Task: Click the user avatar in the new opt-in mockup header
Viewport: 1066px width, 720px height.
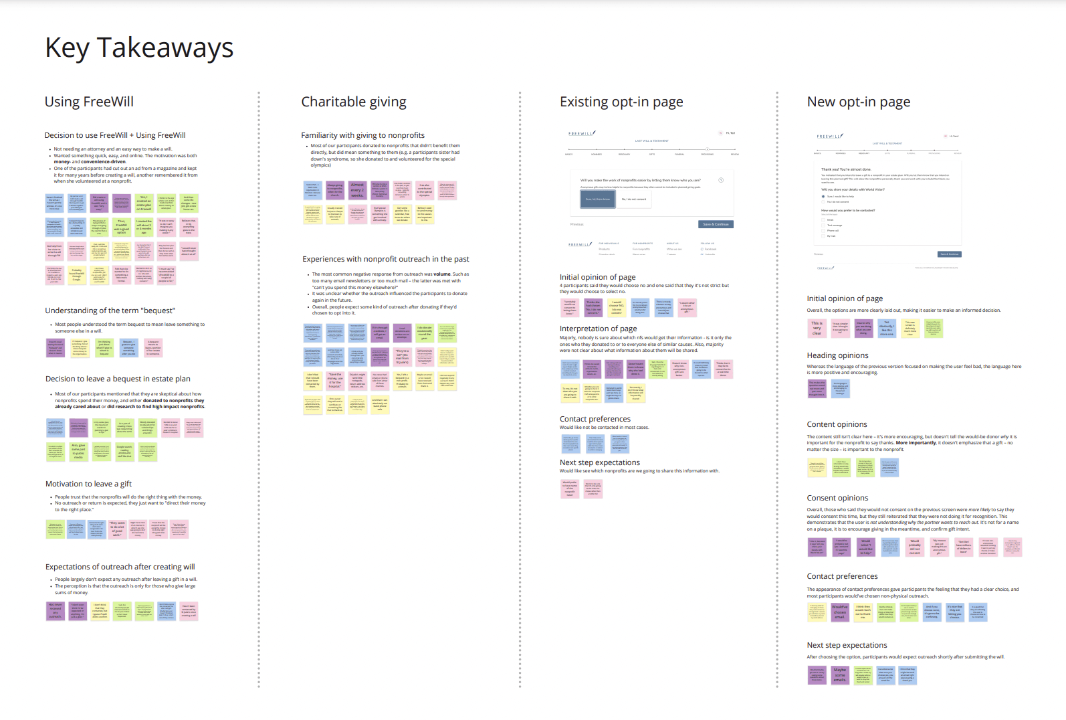Action: coord(944,136)
